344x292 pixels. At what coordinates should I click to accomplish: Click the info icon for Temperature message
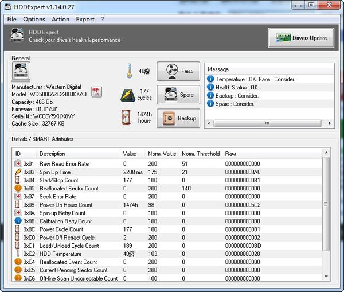click(210, 79)
